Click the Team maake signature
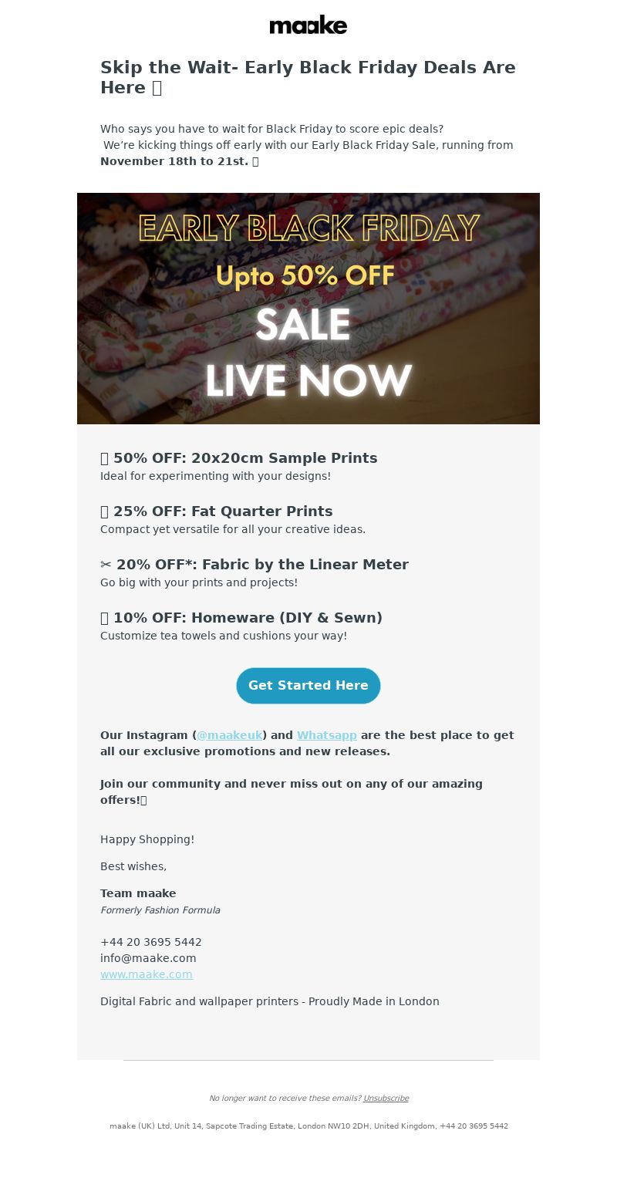Image resolution: width=617 pixels, height=1178 pixels. (x=138, y=893)
